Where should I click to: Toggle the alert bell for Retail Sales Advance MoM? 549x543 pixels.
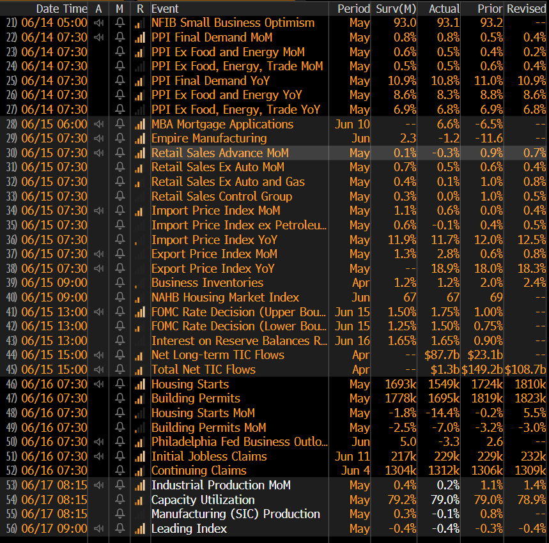click(x=120, y=153)
